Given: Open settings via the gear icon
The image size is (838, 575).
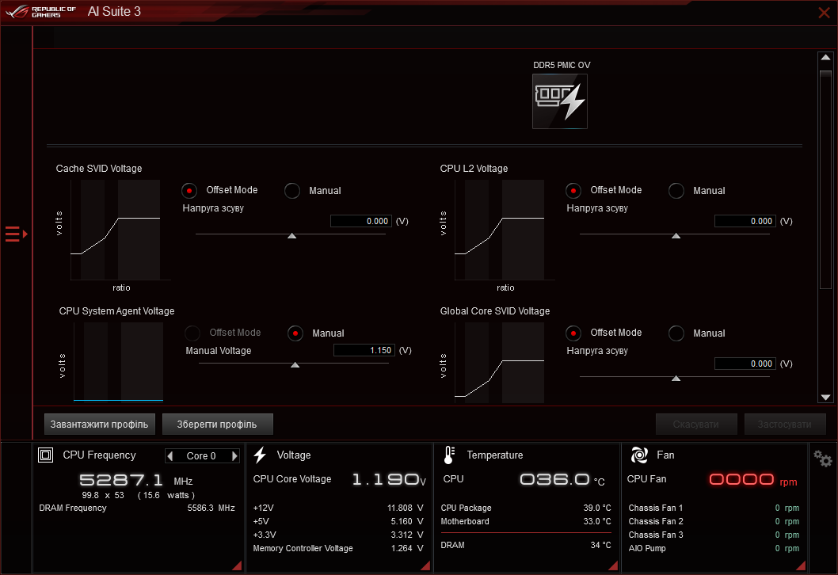Looking at the screenshot, I should pos(822,459).
